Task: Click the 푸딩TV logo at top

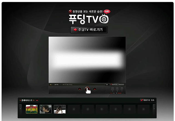Action: pyautogui.click(x=89, y=19)
